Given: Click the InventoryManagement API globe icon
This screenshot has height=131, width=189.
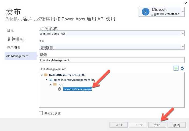Looking at the screenshot, I should tap(60, 89).
